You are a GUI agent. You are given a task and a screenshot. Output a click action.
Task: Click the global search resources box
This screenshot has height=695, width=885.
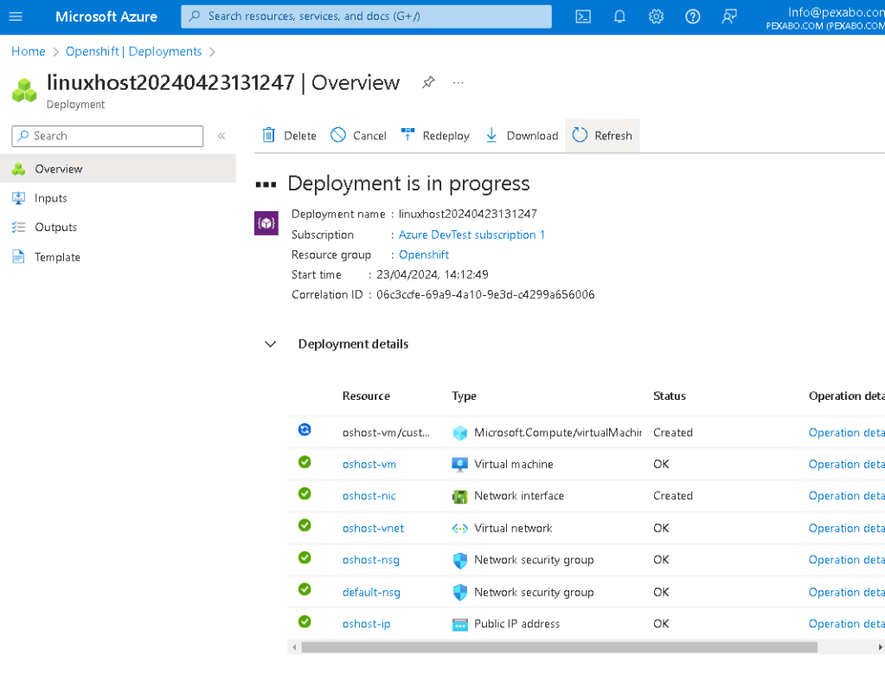click(x=366, y=16)
